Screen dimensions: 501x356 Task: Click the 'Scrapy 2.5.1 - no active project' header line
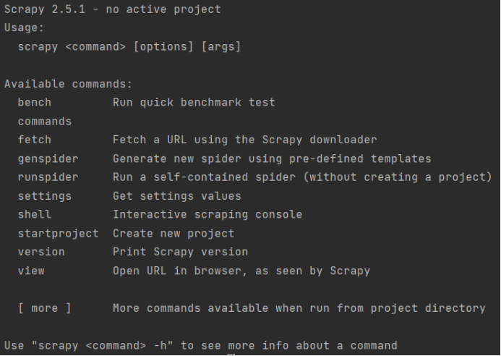pyautogui.click(x=112, y=9)
